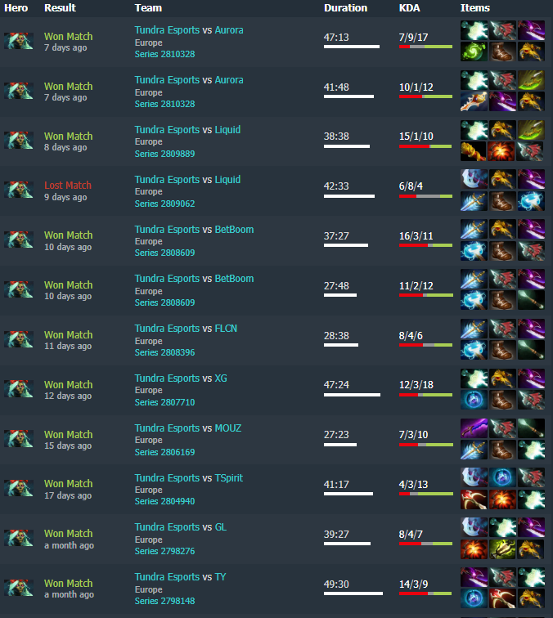Click the Linken's Sphere icon in the XG match
The width and height of the screenshot is (553, 618).
pyautogui.click(x=474, y=400)
